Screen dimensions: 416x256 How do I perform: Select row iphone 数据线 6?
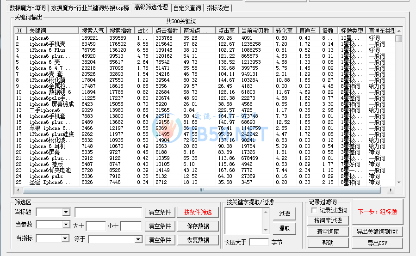point(205,92)
